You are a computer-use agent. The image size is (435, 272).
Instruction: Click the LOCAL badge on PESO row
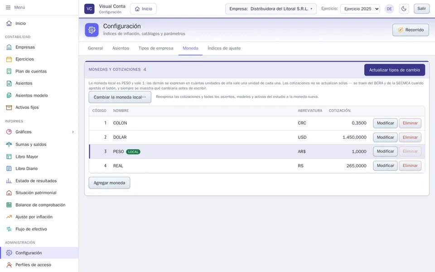pyautogui.click(x=133, y=152)
